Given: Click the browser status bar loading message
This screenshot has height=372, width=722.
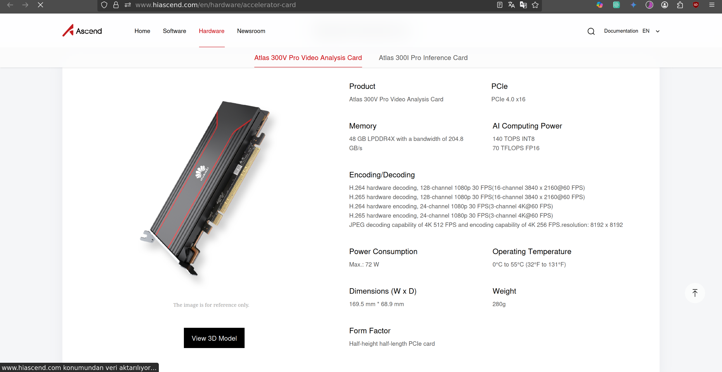Looking at the screenshot, I should point(79,367).
